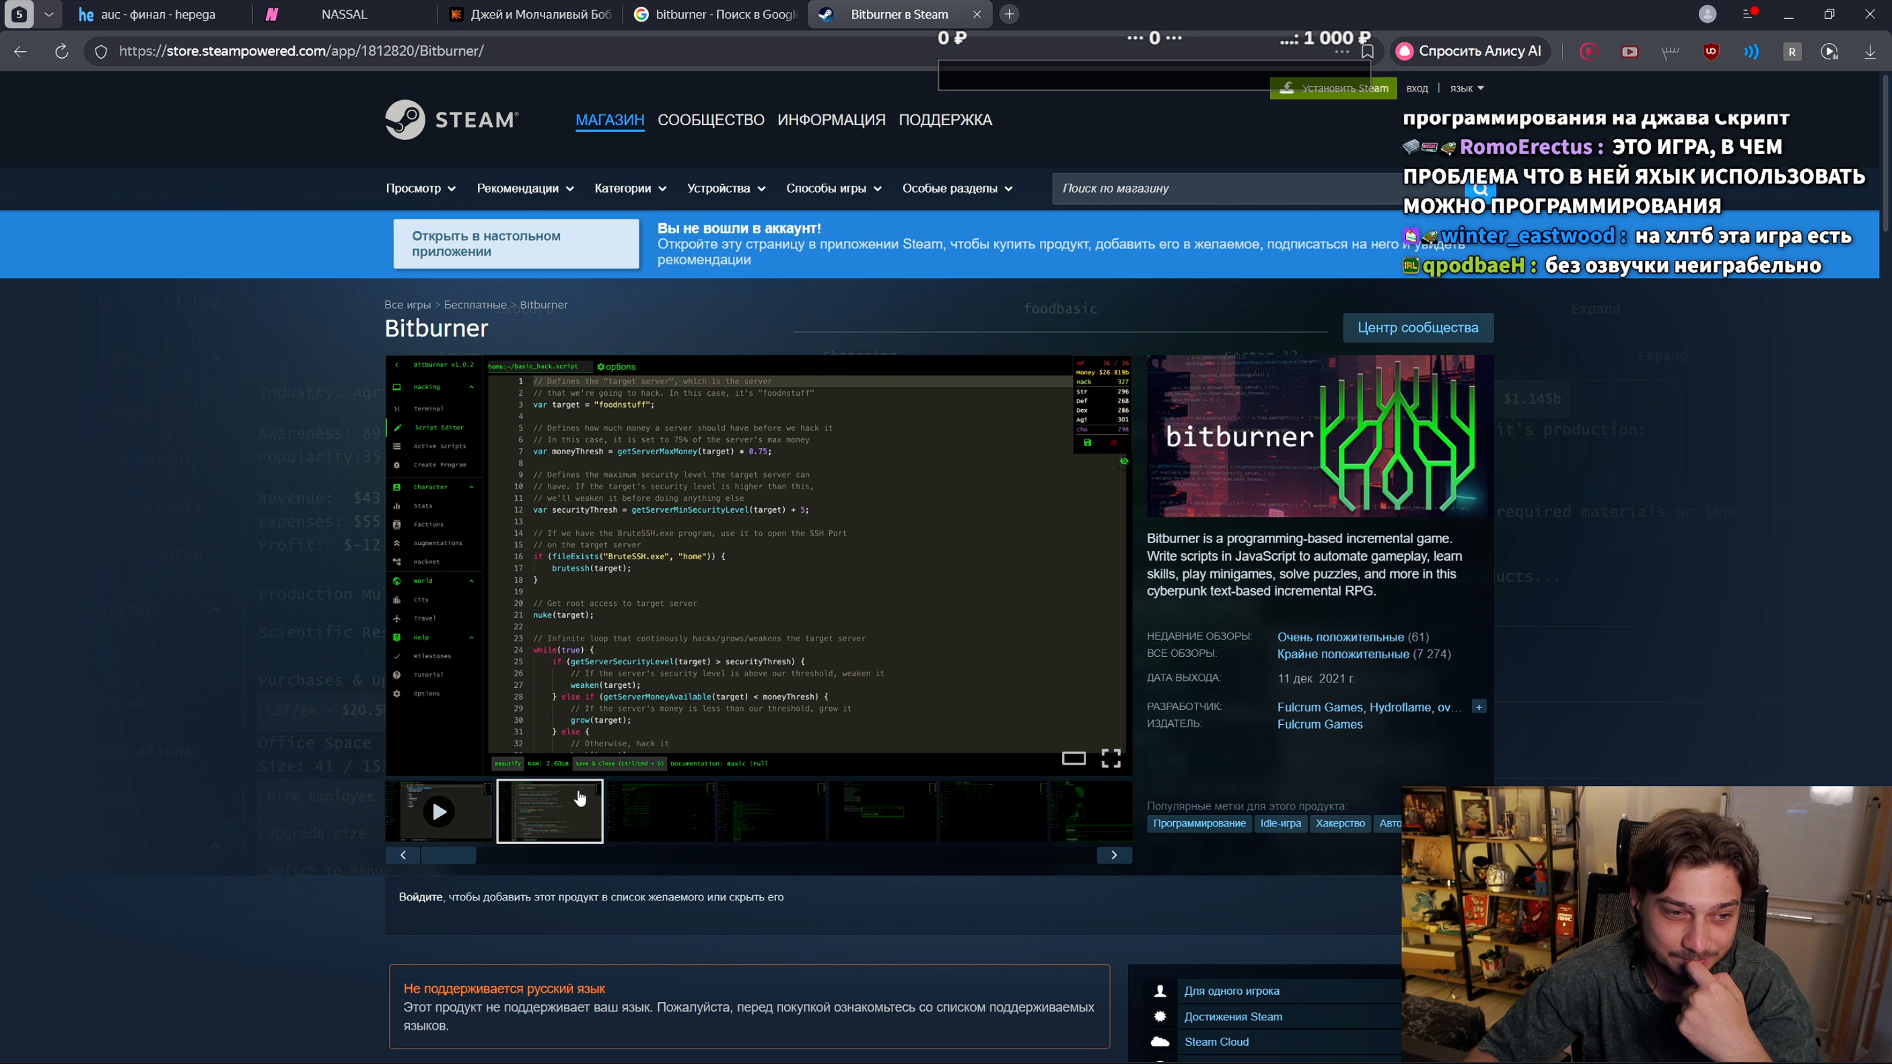Switch to the NASSAL tab
Screen dimensions: 1892x1064
344,14
